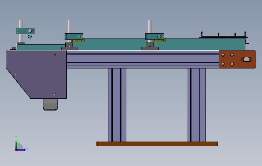Click the "Z" axis label
The image size is (262, 166).
pyautogui.click(x=27, y=148)
